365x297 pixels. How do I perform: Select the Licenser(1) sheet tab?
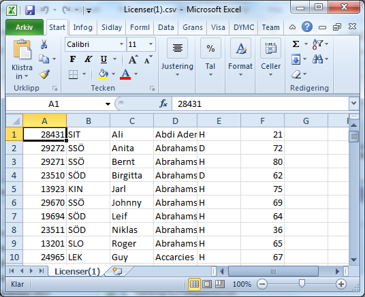(77, 271)
